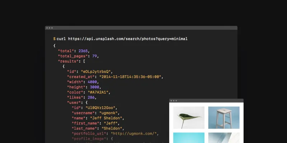
Task: Click the "total_pages" value 79
Action: [95, 56]
